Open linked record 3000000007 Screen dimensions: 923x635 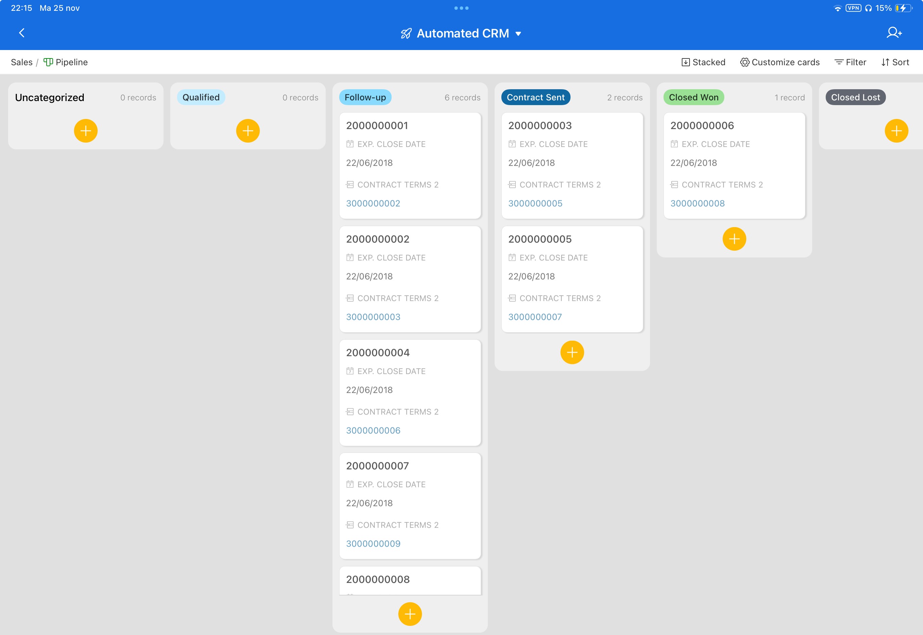[x=535, y=317]
